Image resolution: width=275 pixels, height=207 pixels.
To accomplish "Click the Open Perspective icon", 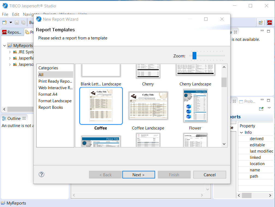I will click(x=261, y=23).
